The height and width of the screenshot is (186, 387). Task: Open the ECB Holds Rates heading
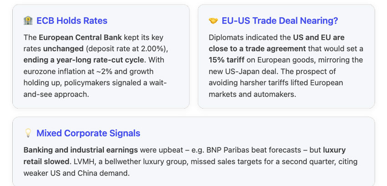point(72,21)
